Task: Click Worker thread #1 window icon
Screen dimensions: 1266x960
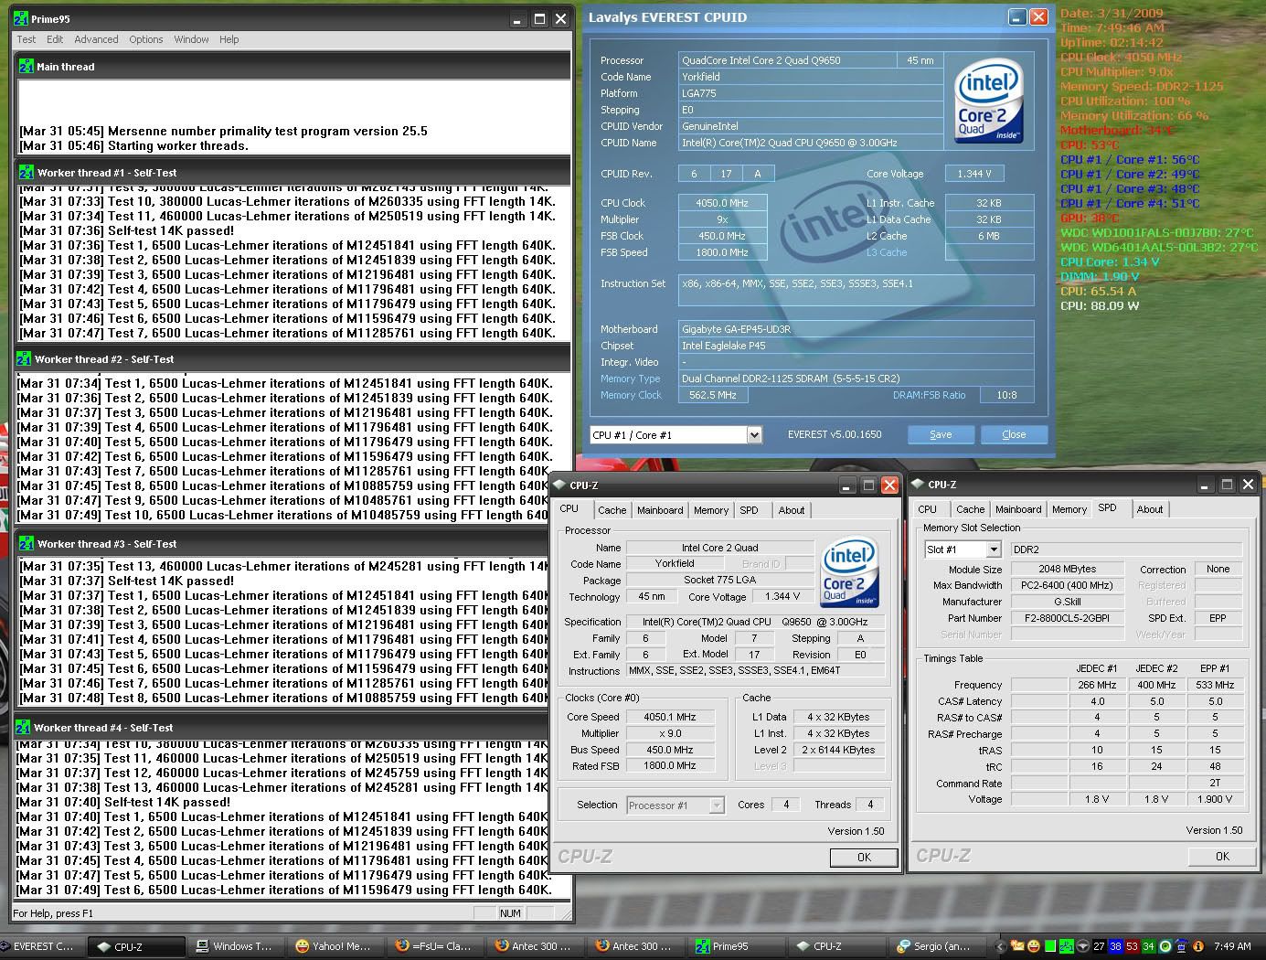Action: 27,172
